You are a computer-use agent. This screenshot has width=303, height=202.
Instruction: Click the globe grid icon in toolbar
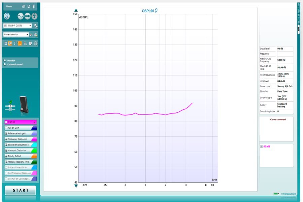[35, 43]
